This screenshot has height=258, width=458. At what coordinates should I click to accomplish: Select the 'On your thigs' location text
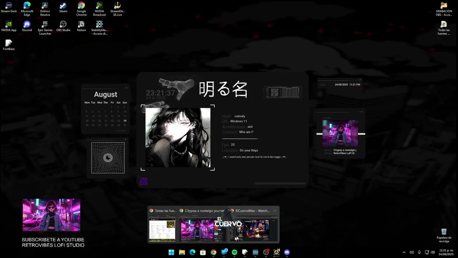(x=249, y=150)
